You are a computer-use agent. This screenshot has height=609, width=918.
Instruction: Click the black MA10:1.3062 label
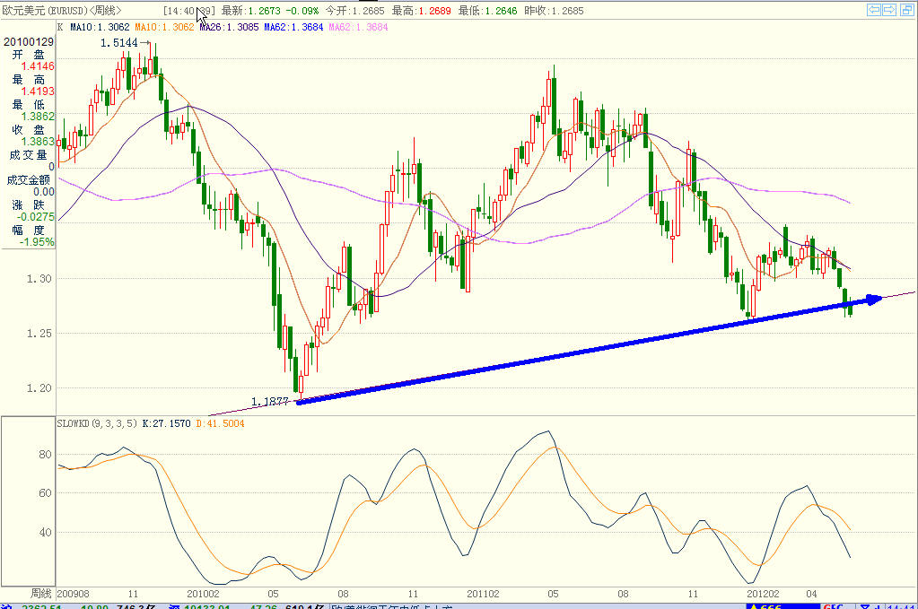click(100, 27)
